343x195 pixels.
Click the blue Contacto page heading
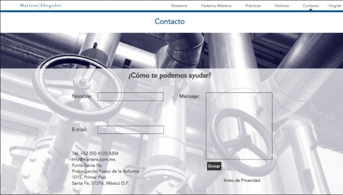click(170, 22)
